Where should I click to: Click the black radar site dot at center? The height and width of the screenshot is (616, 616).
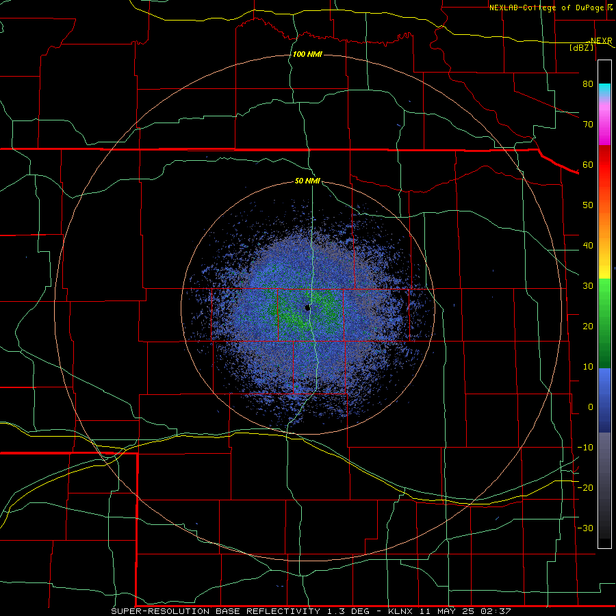pyautogui.click(x=307, y=307)
